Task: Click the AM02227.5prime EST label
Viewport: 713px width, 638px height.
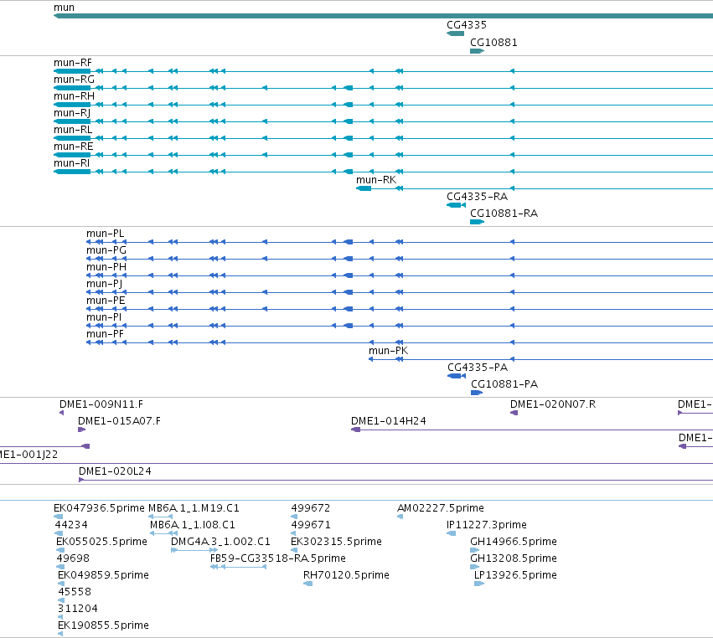Action: (x=441, y=508)
